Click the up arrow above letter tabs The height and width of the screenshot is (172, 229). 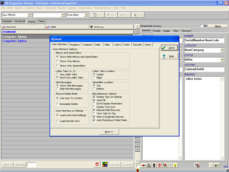click(137, 27)
